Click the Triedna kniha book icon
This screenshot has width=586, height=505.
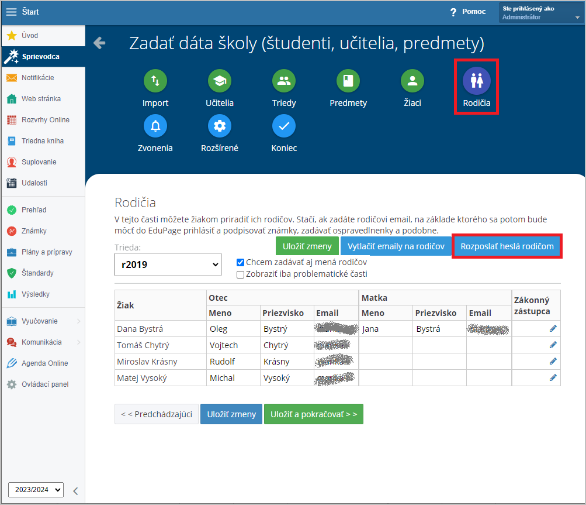point(12,141)
